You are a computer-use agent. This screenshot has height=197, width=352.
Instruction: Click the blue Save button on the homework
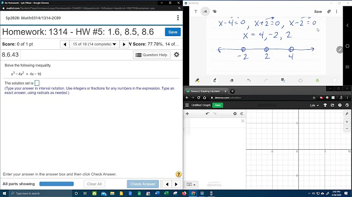[173, 32]
